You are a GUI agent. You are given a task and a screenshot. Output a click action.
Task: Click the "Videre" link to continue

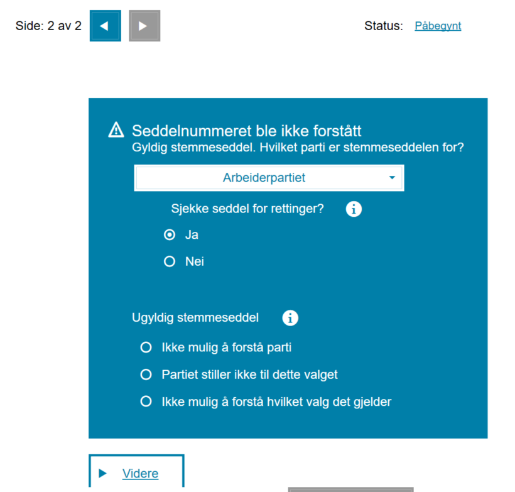[x=140, y=473]
